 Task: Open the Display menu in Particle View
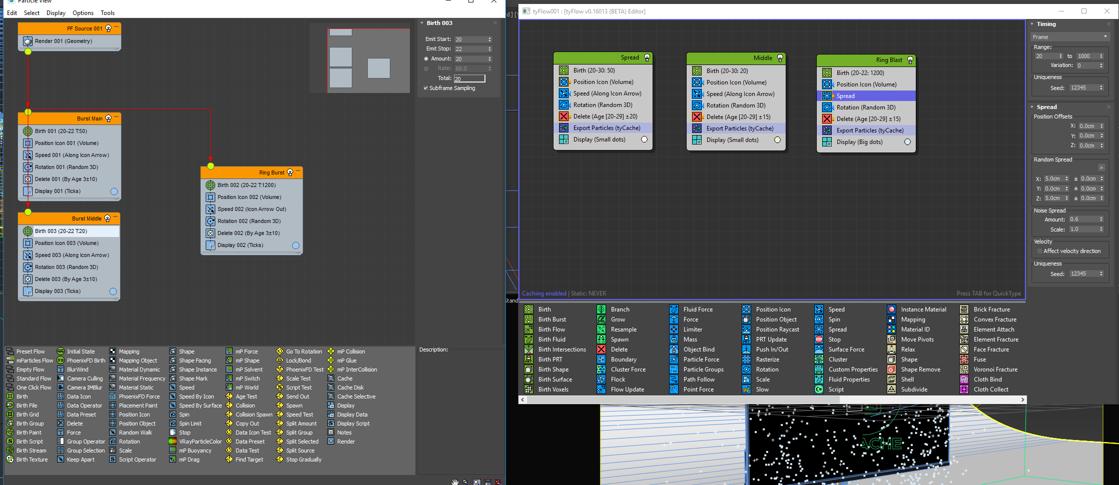[x=56, y=13]
